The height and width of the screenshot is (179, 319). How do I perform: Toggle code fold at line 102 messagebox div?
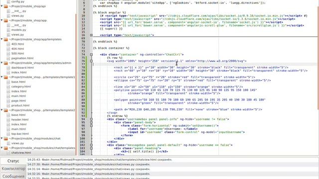[91, 145]
